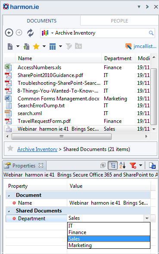Click the horizontal scrollbar thumb

pos(62,136)
